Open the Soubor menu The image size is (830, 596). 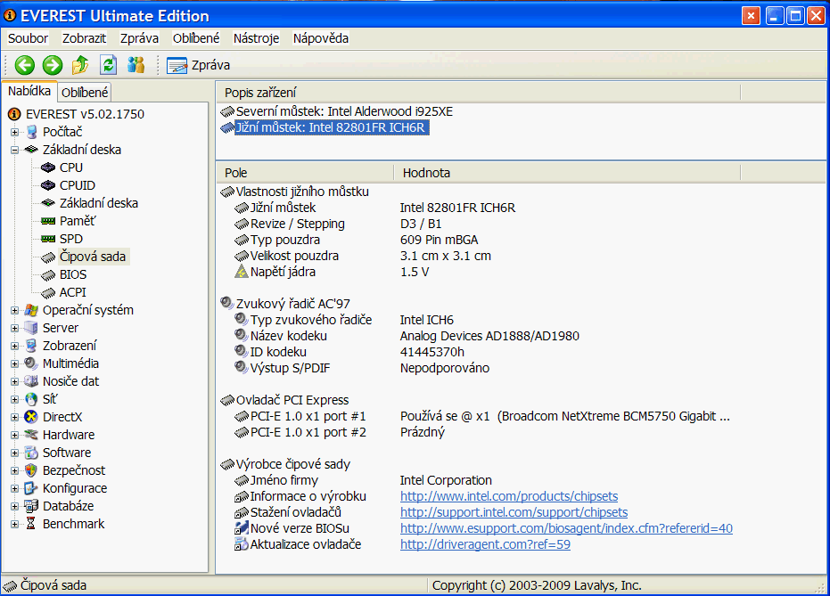click(x=28, y=38)
